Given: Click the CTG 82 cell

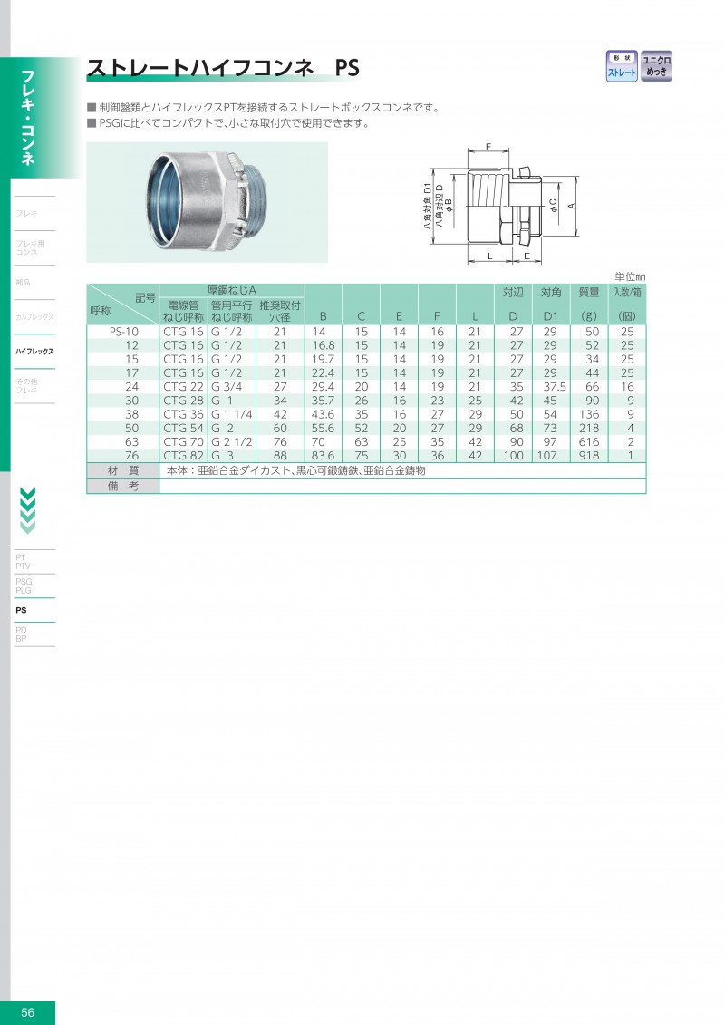Looking at the screenshot, I should pyautogui.click(x=183, y=456).
